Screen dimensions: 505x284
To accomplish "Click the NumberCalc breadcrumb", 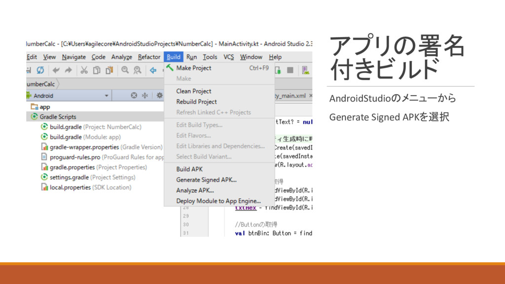I will click(x=41, y=84).
